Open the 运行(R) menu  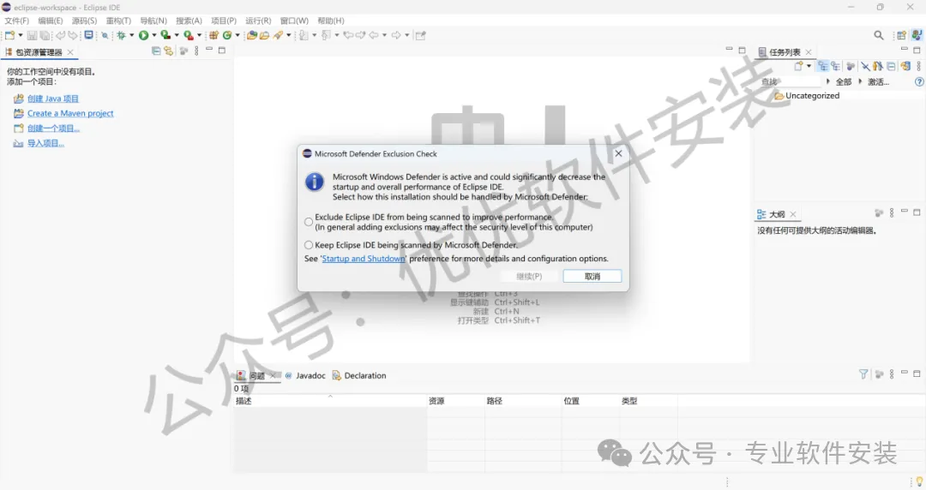click(258, 21)
